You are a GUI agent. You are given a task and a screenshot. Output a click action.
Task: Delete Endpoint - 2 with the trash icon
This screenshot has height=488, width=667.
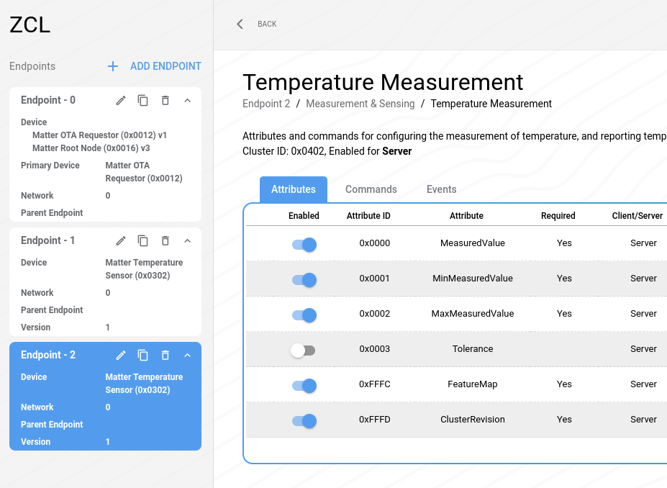165,356
